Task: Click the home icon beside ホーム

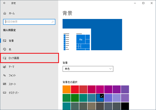Action: pos(5,13)
